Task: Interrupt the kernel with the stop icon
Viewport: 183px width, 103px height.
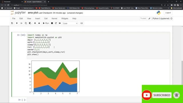Action: (52, 23)
